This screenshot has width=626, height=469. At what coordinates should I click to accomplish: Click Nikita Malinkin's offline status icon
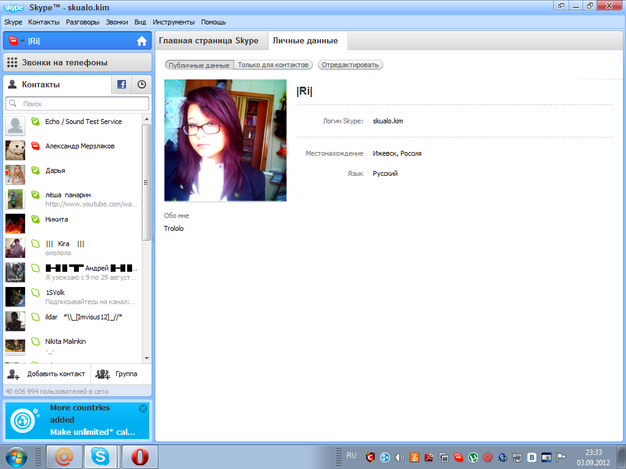click(x=35, y=341)
